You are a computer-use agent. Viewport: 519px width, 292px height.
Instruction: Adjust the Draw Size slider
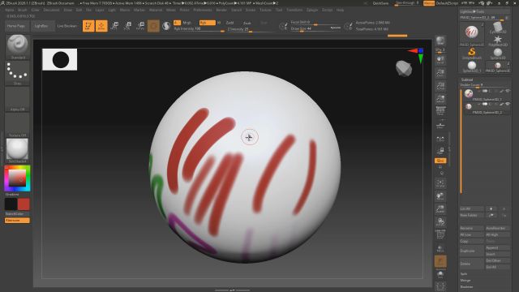pyautogui.click(x=315, y=29)
